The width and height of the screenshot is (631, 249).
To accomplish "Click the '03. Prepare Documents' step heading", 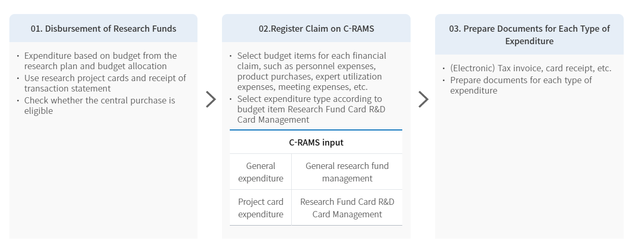I will 529,34.
